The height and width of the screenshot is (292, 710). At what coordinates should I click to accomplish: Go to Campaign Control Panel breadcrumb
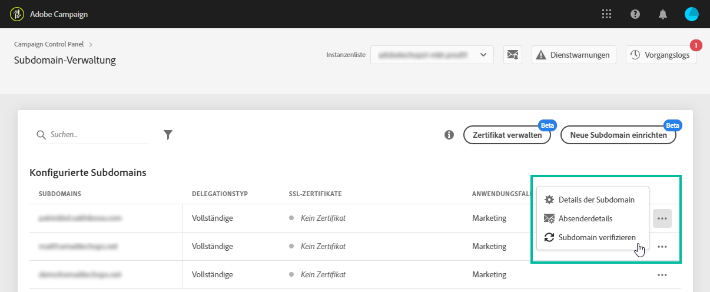pos(49,44)
